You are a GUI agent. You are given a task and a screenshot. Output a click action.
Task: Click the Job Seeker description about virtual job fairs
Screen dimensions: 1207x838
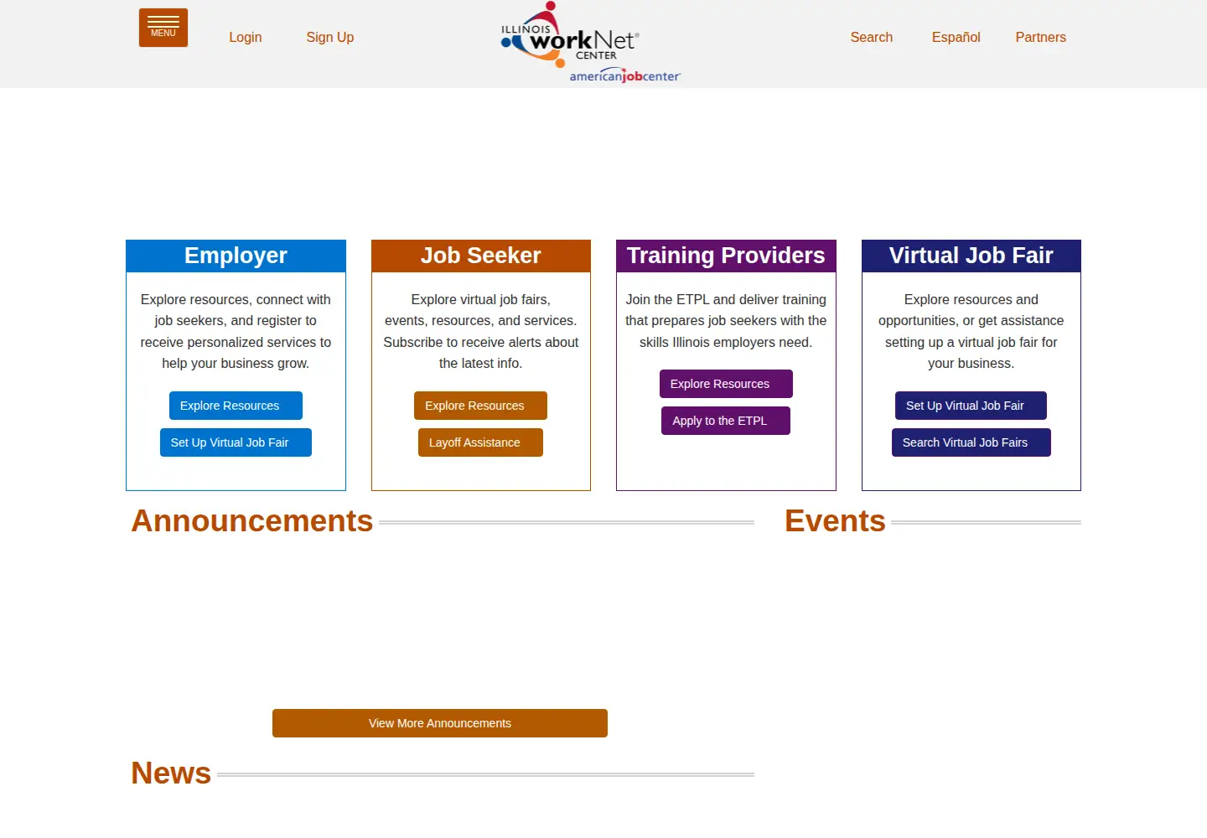(x=481, y=331)
